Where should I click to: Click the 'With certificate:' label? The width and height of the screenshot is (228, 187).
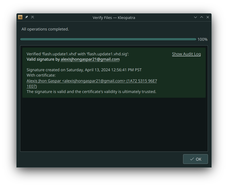coord(41,75)
